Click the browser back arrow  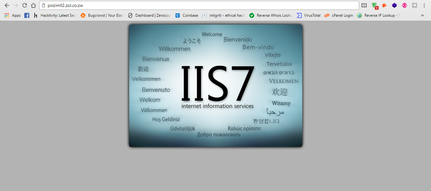pos(7,5)
